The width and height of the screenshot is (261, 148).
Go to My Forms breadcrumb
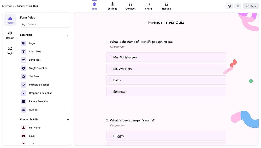8,6
